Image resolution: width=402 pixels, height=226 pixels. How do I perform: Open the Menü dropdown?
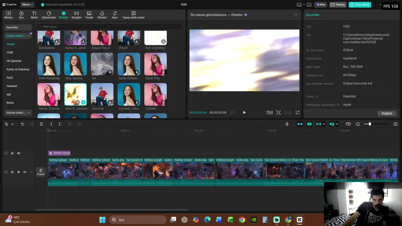pos(28,5)
